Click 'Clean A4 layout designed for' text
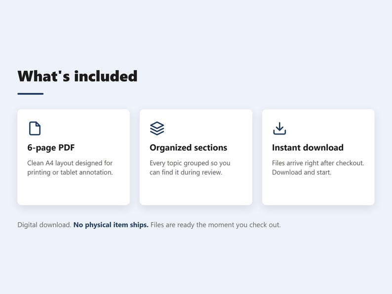Screen dimensions: 392x294 70,163
